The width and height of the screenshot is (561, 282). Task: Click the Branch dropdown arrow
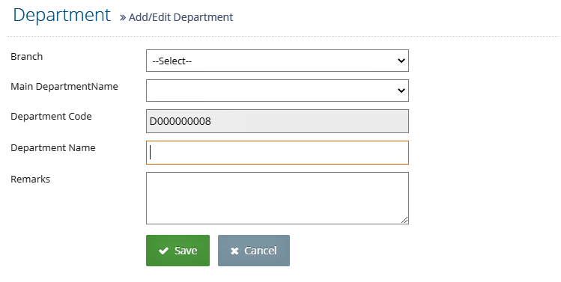pyautogui.click(x=401, y=61)
